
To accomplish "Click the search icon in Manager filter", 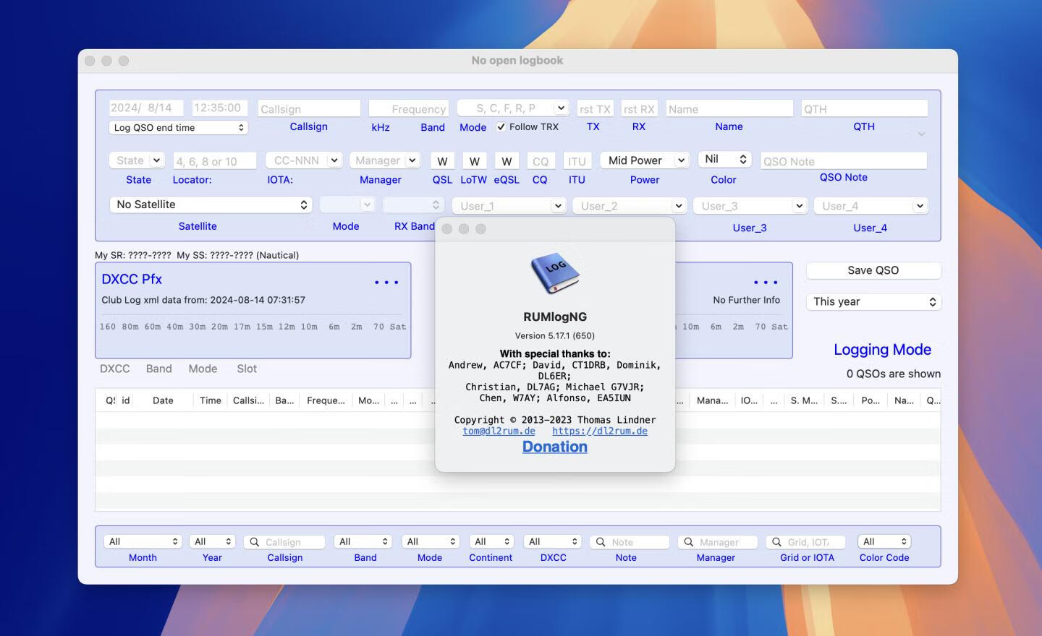I will 689,542.
